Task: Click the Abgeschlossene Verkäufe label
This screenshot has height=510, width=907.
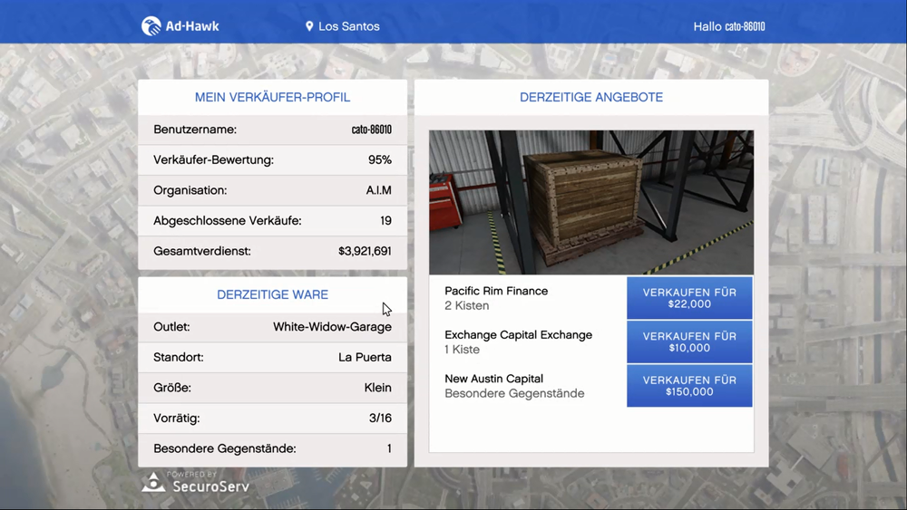Action: tap(228, 221)
